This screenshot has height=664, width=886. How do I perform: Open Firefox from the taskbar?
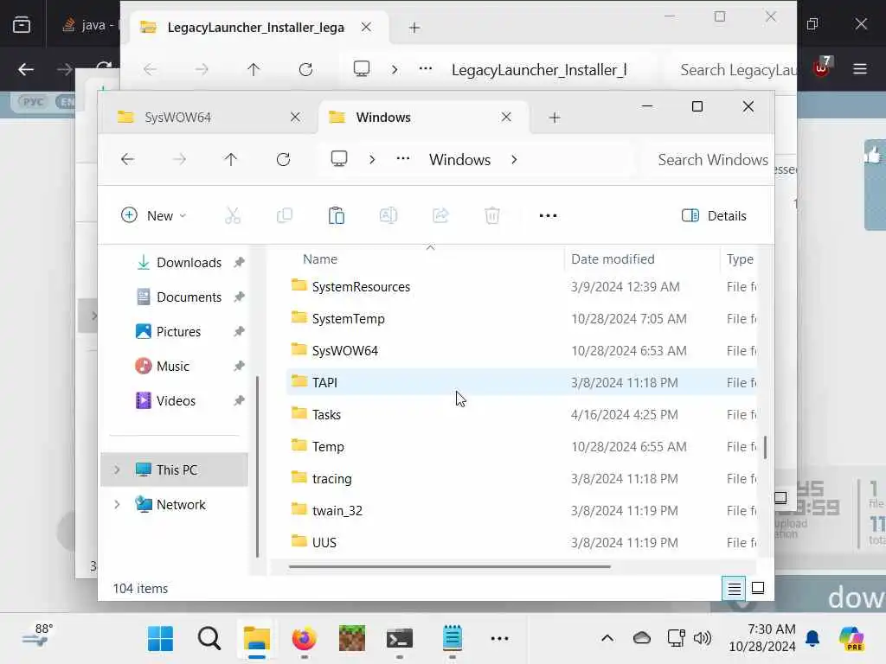click(x=304, y=639)
